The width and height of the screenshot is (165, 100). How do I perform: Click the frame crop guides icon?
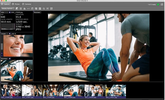(x=48, y=9)
